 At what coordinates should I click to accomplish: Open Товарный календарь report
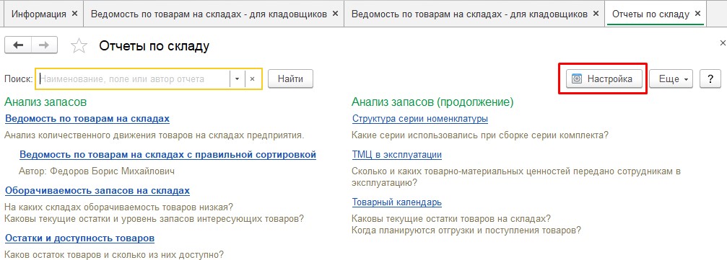(397, 202)
